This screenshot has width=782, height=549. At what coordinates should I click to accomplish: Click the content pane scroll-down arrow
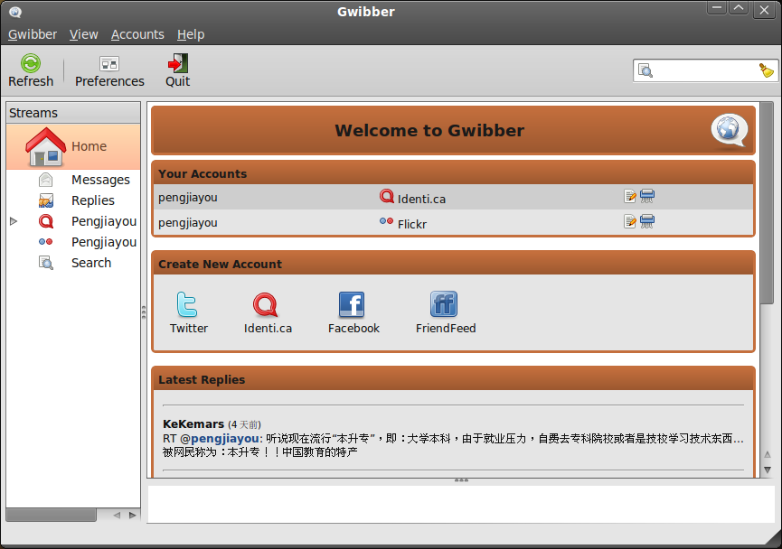tap(767, 470)
